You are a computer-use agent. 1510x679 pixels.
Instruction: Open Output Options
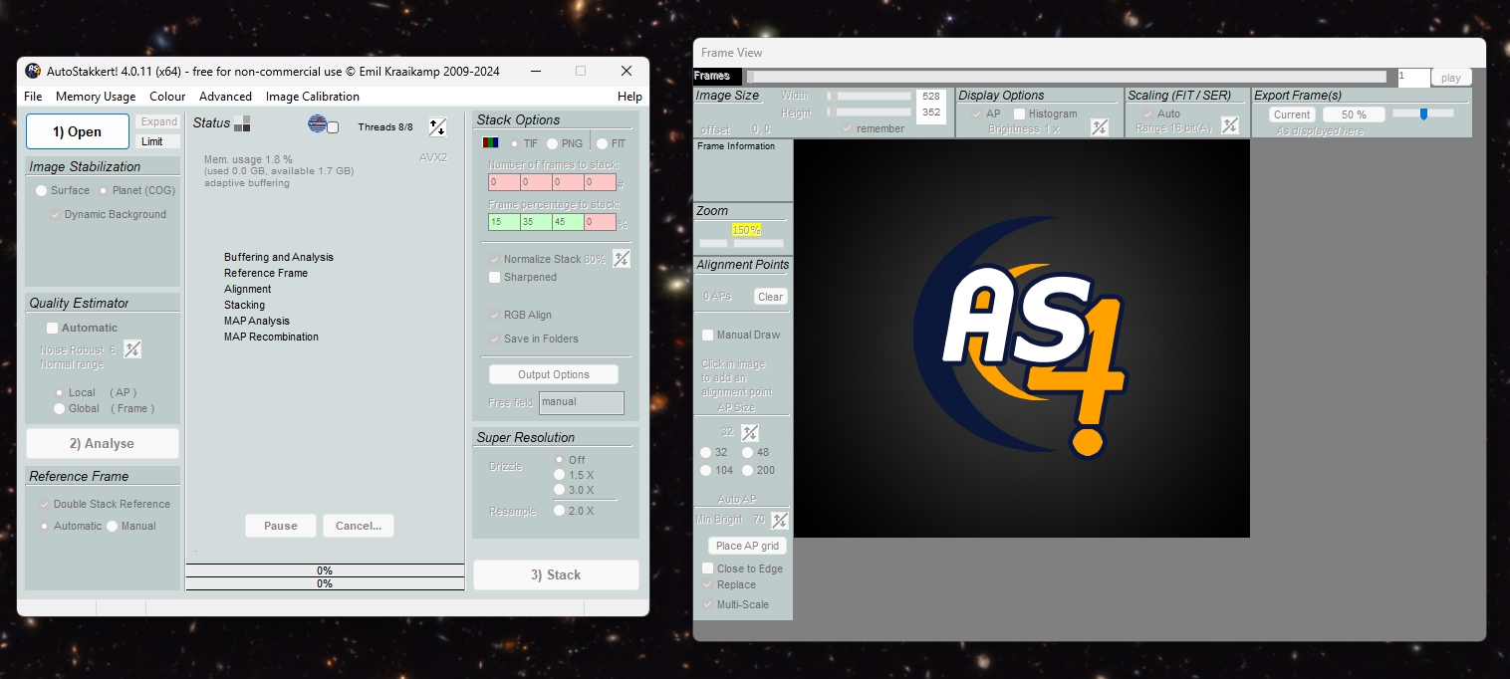coord(554,374)
